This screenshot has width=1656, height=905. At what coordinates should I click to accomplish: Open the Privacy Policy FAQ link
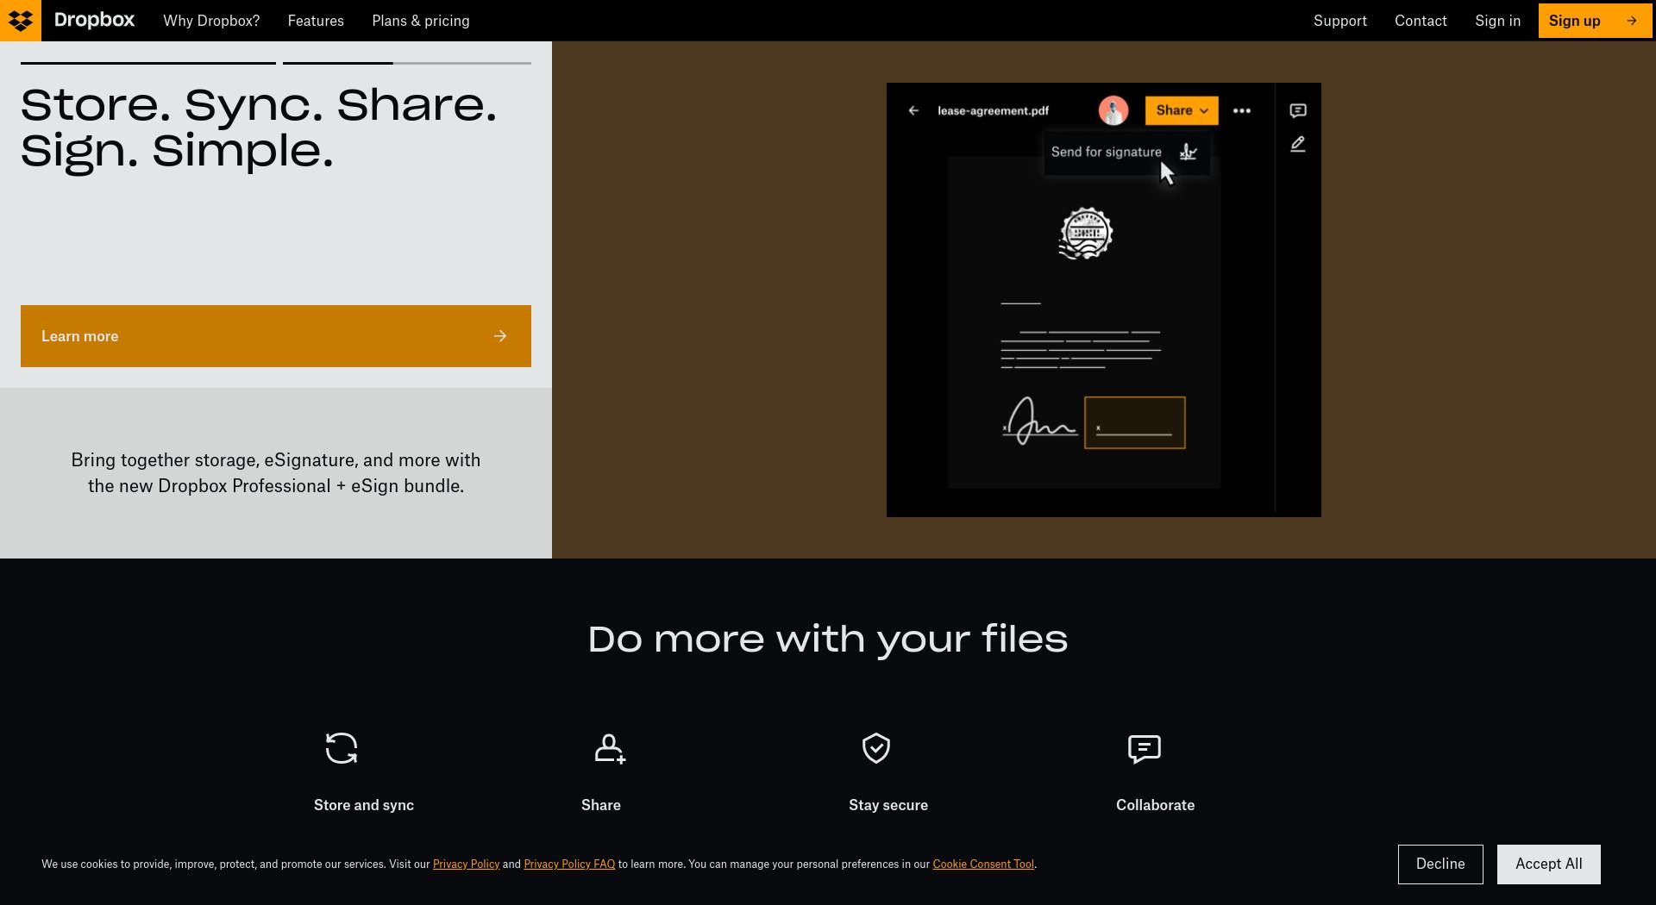[x=569, y=864]
